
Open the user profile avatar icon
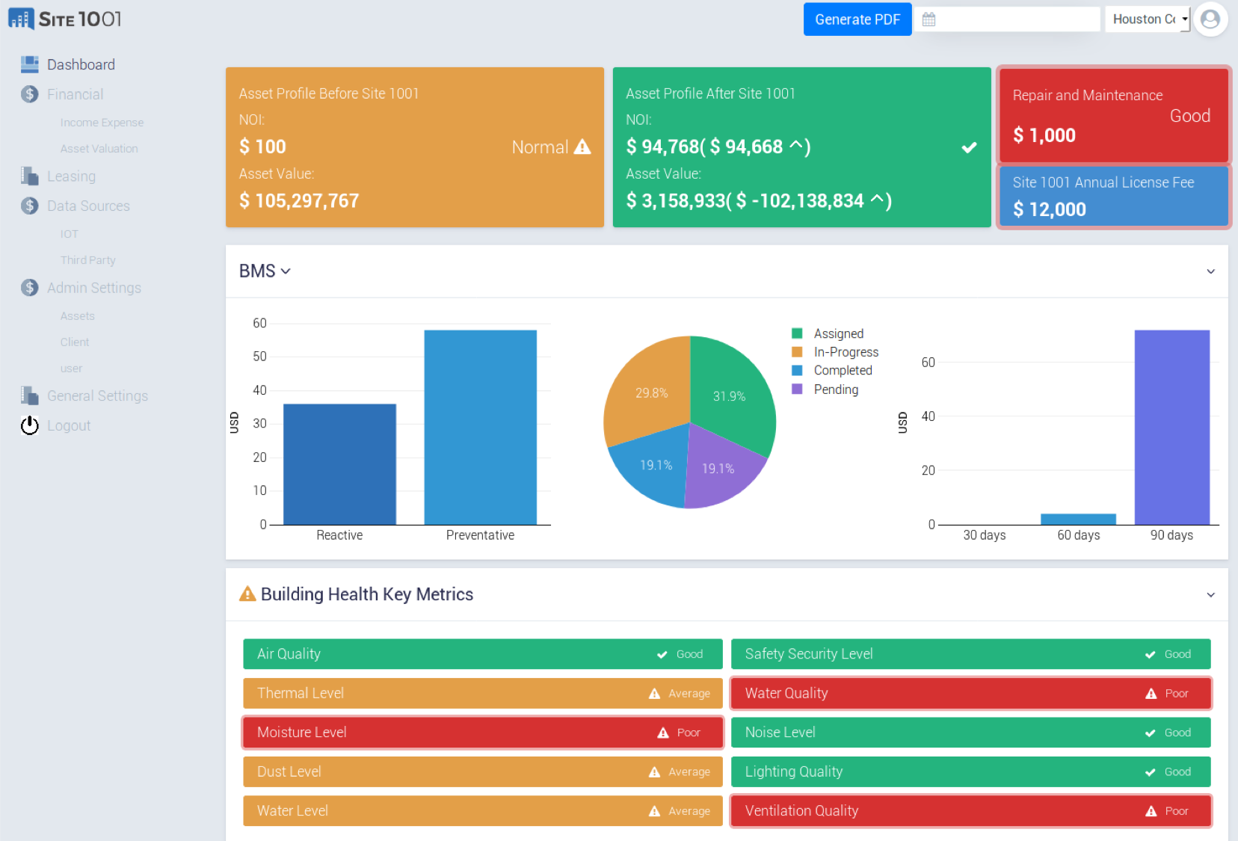1210,19
